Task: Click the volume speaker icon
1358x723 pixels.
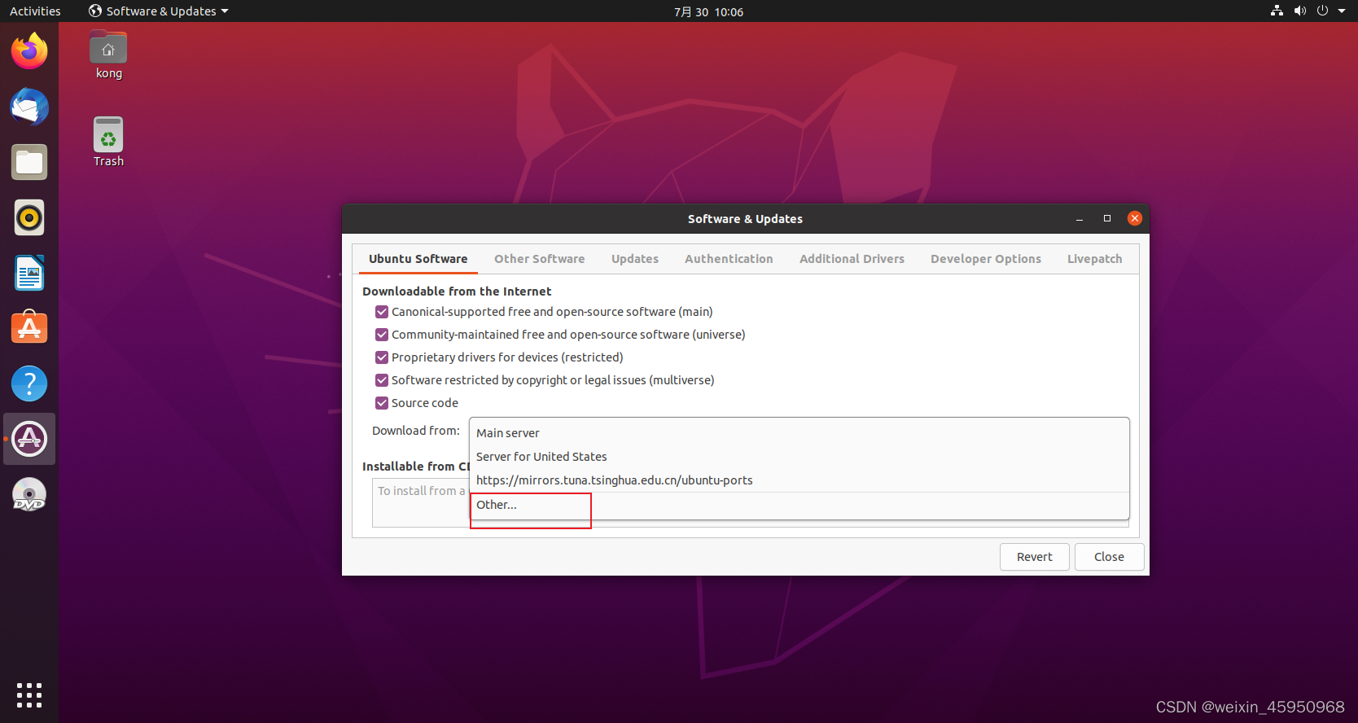Action: pos(1300,11)
